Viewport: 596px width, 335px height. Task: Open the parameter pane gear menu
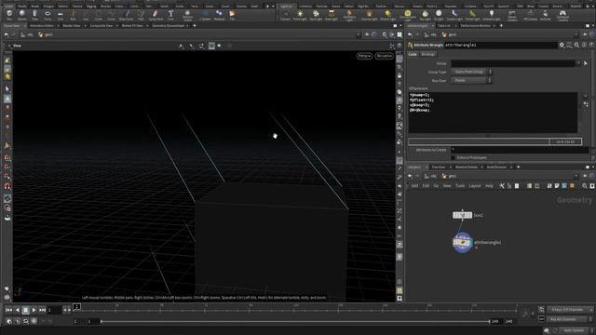pos(562,45)
